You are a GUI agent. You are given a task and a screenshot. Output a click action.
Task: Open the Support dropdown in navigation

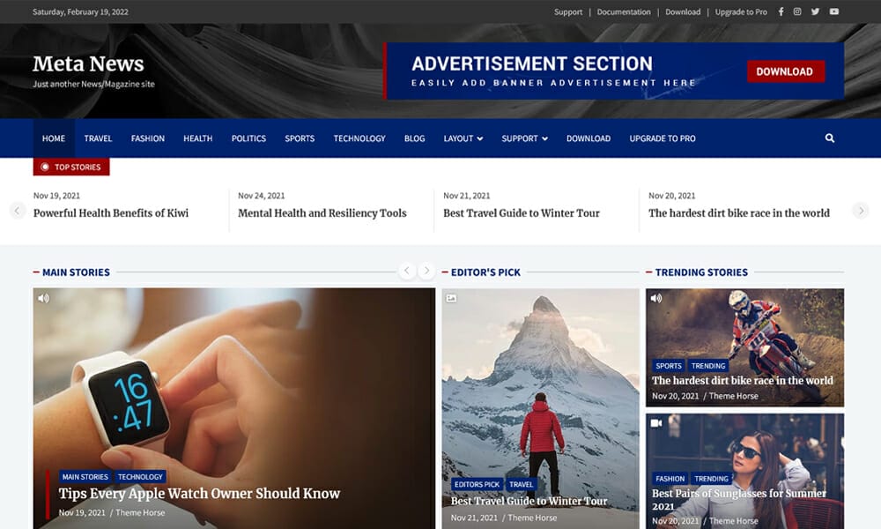pos(524,138)
